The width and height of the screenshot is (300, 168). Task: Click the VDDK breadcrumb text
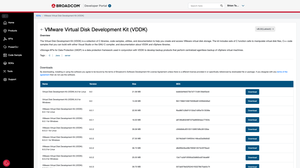64,16
